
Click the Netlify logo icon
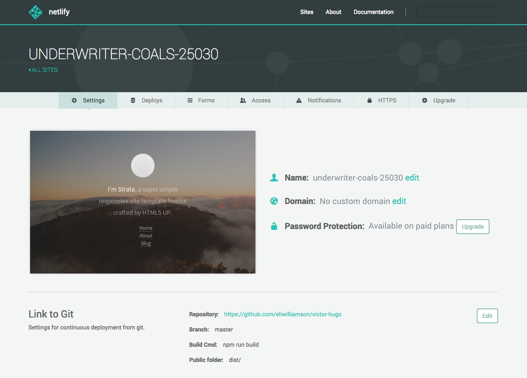35,12
